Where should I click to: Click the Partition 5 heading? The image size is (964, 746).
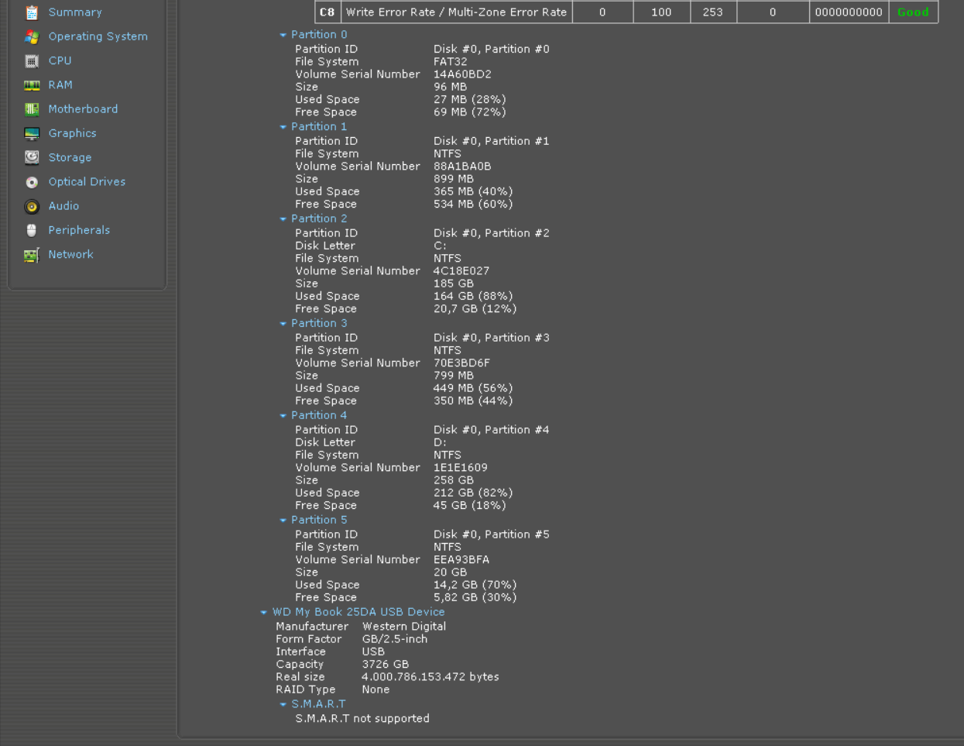[x=319, y=521]
